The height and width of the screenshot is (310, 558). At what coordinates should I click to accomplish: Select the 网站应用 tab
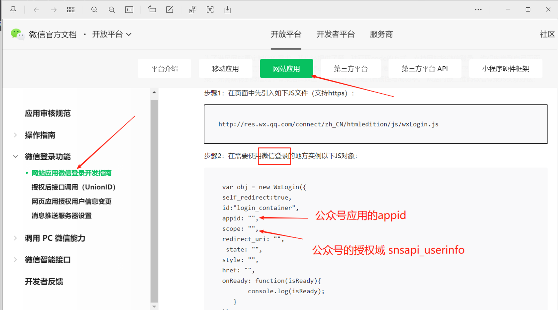(x=286, y=69)
